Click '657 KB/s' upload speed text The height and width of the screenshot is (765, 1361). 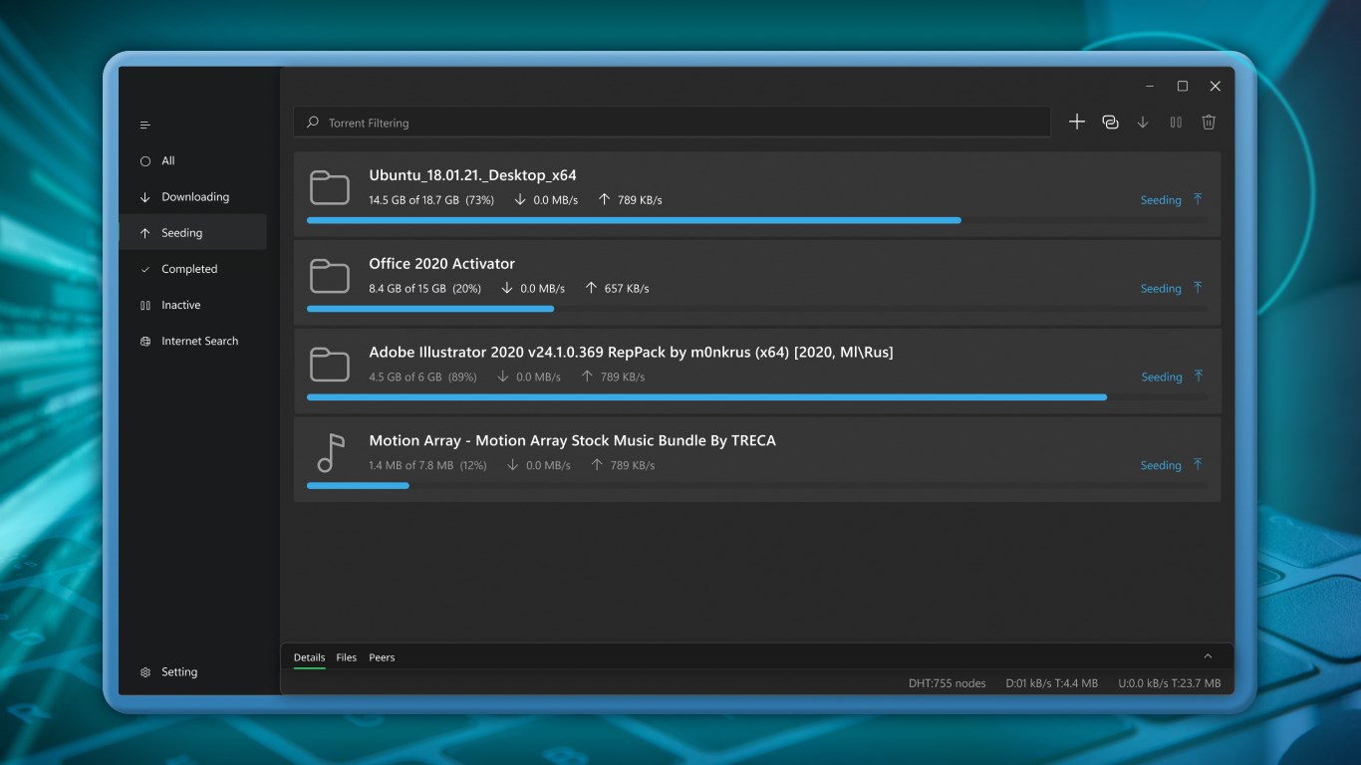[627, 289]
